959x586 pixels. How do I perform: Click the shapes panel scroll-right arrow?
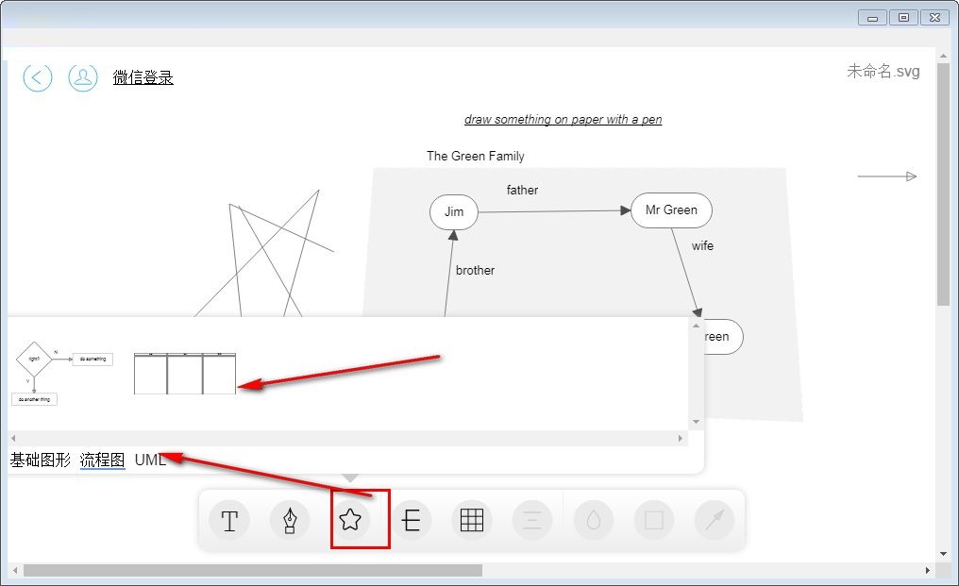681,438
